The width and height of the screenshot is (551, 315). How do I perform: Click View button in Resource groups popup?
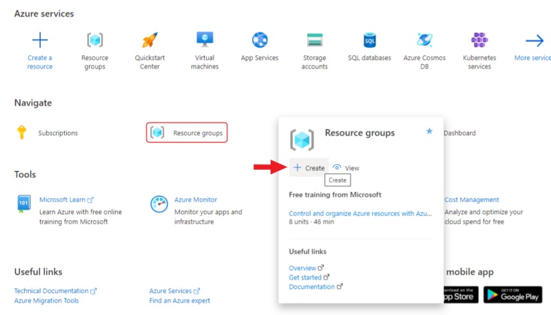pos(346,168)
